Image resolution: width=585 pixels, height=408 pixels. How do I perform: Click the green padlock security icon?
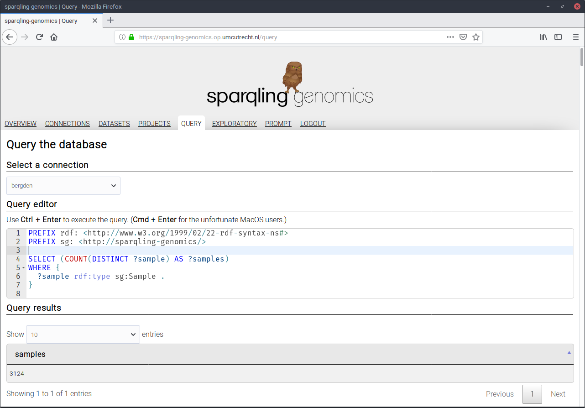pyautogui.click(x=131, y=37)
